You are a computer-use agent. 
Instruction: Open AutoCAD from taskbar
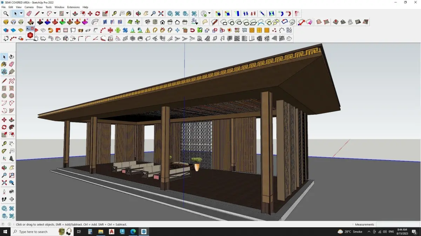[x=112, y=231]
